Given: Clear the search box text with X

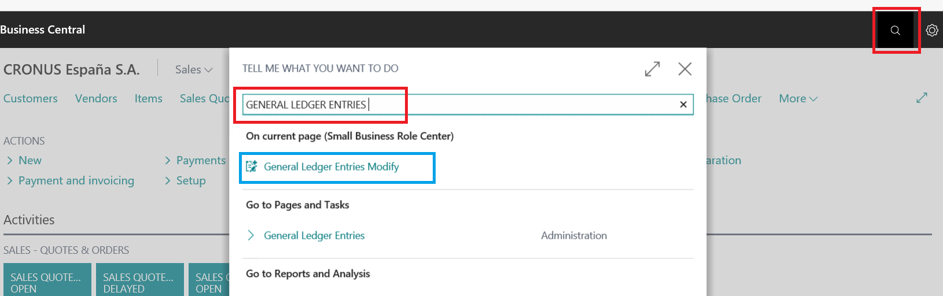Looking at the screenshot, I should click(683, 104).
